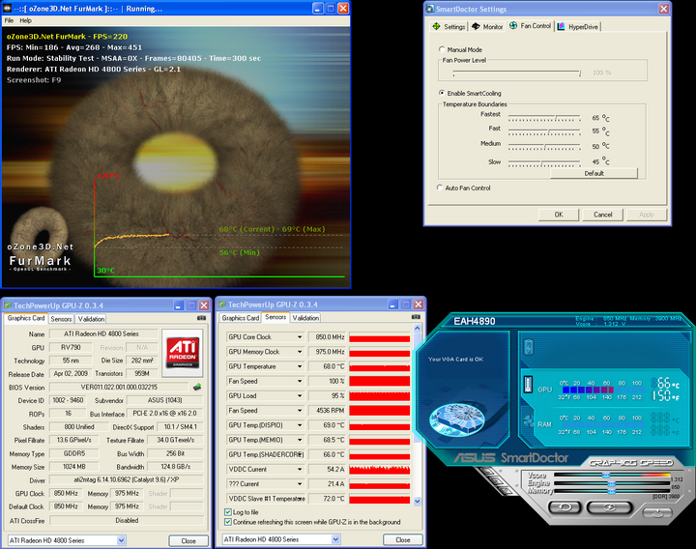The height and width of the screenshot is (549, 696).
Task: Click Close in the GPU-Z Sensors window
Action: [403, 539]
